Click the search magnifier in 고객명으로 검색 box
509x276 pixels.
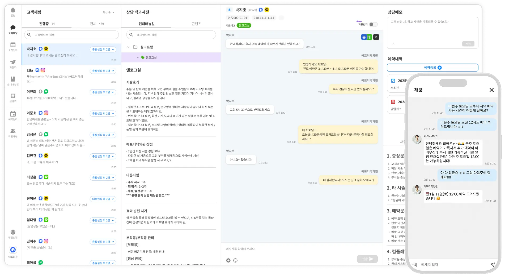(29, 35)
